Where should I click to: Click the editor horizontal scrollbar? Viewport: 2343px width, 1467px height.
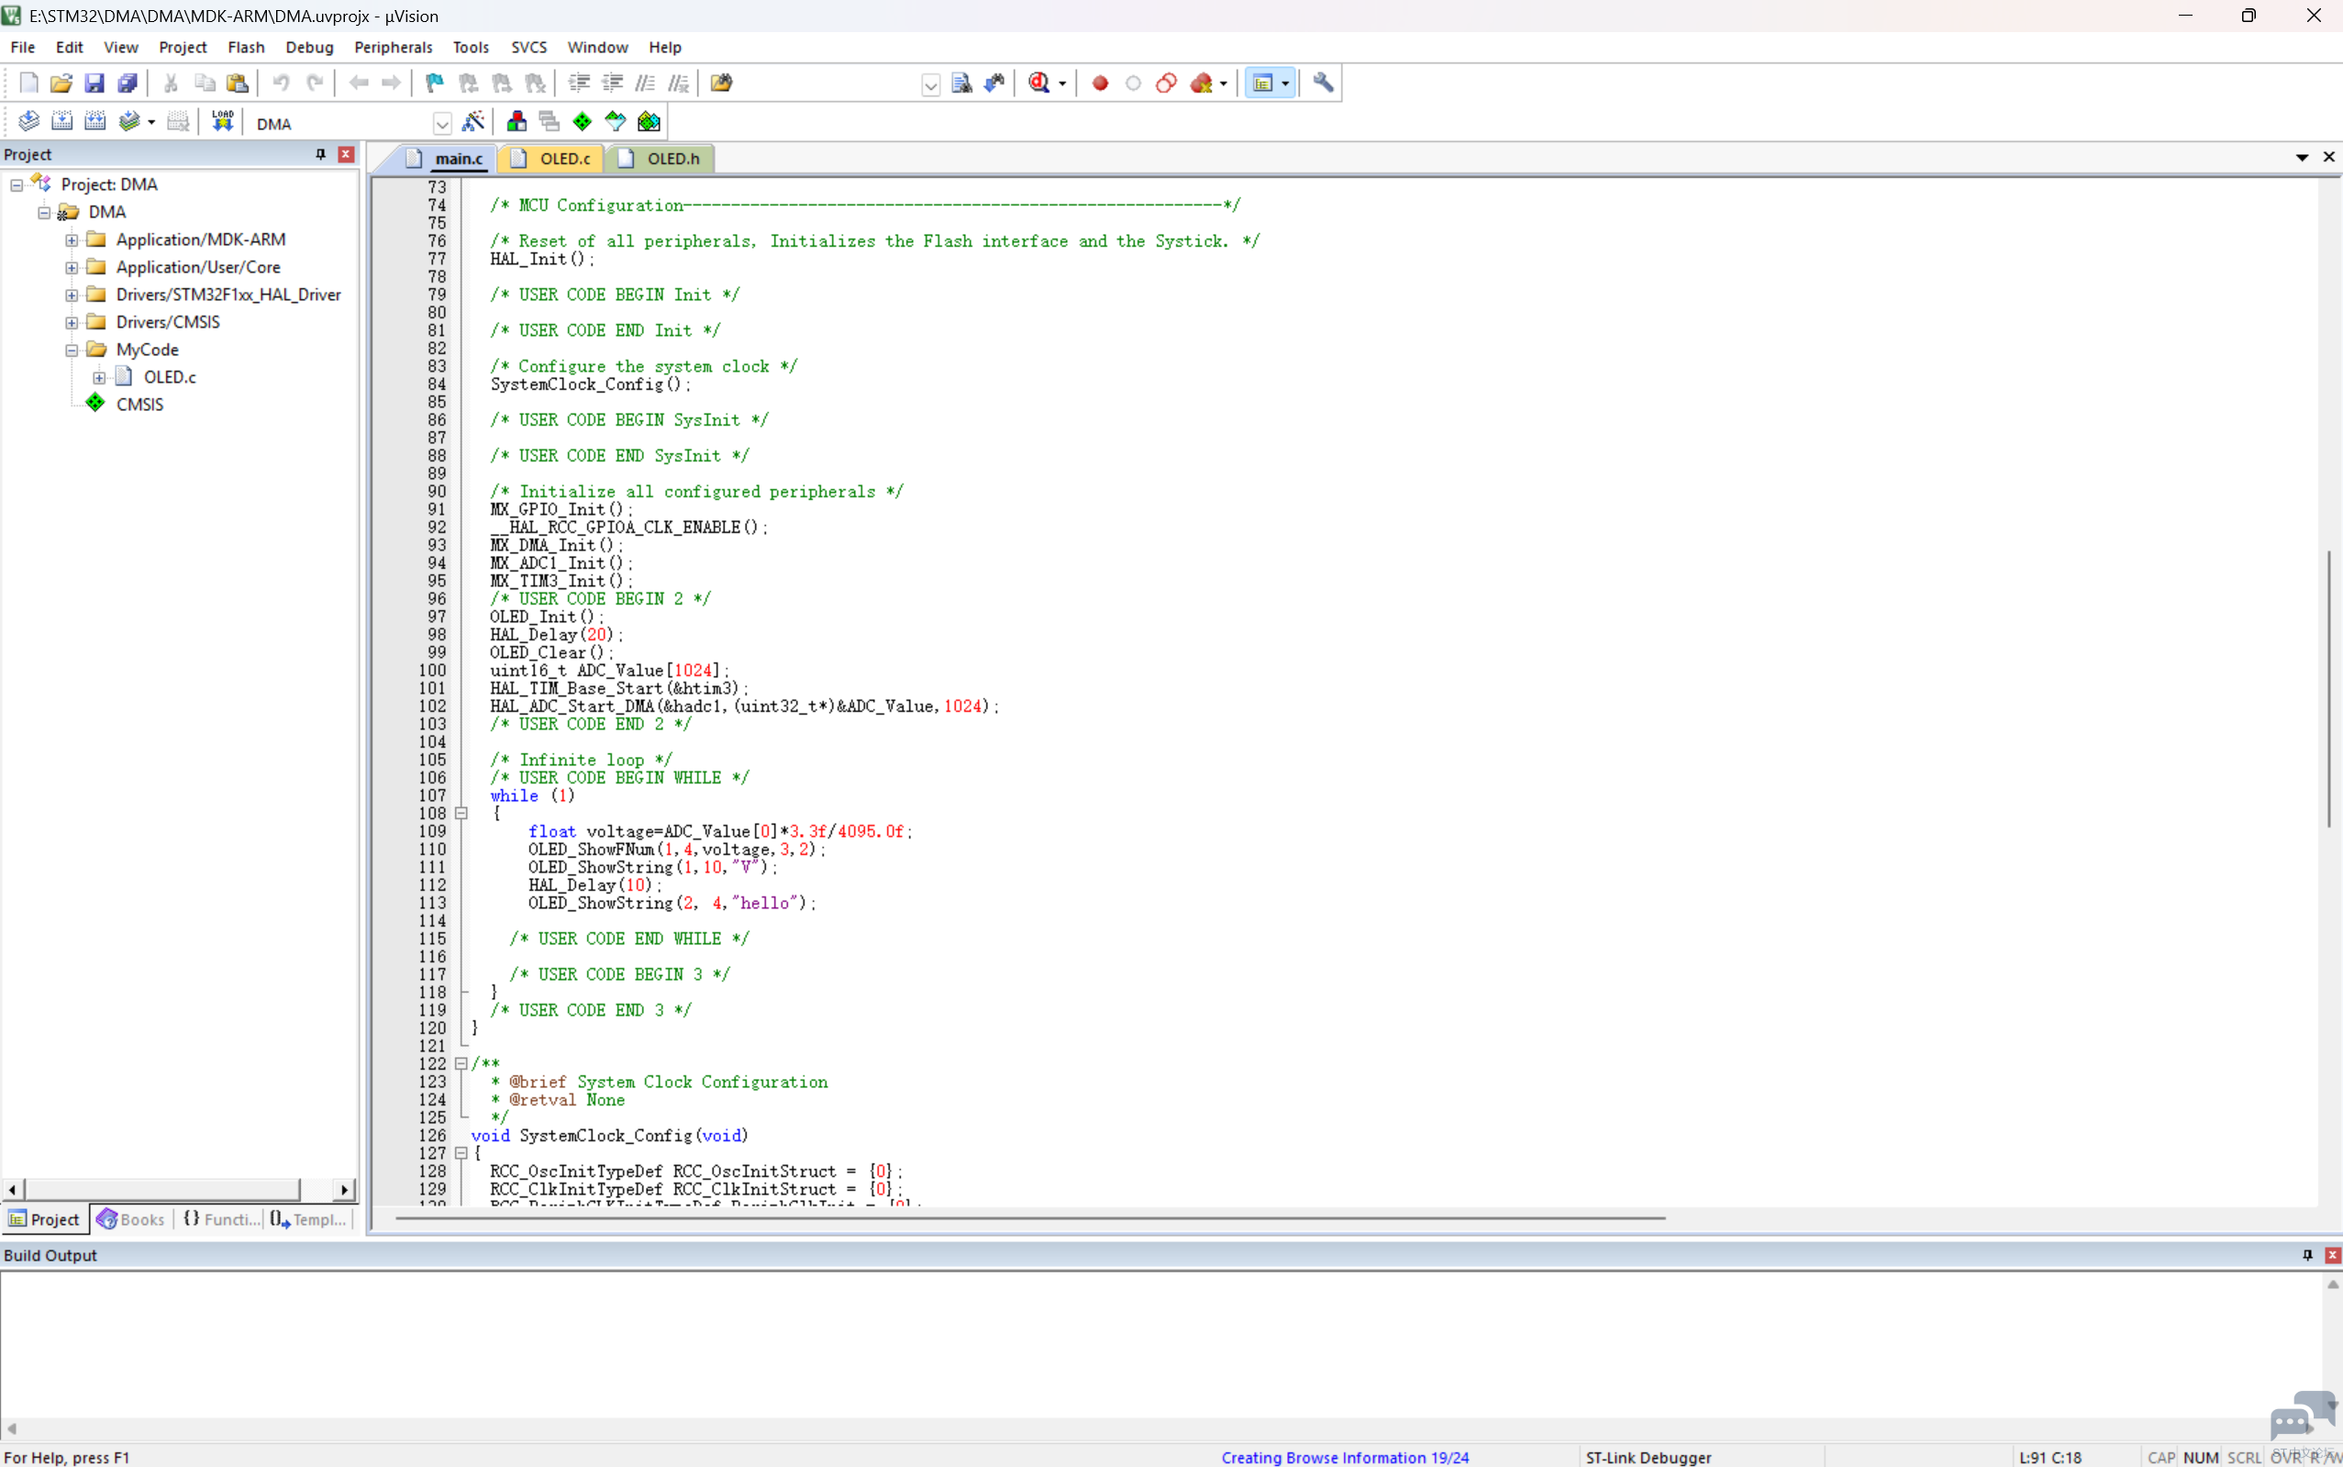(x=1028, y=1217)
